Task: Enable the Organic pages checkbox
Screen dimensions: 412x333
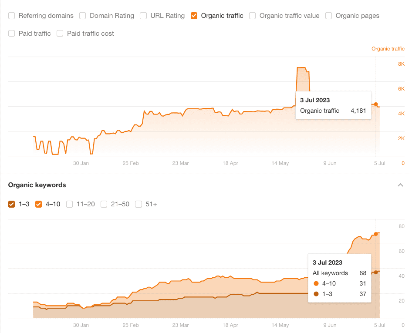Action: click(x=329, y=16)
